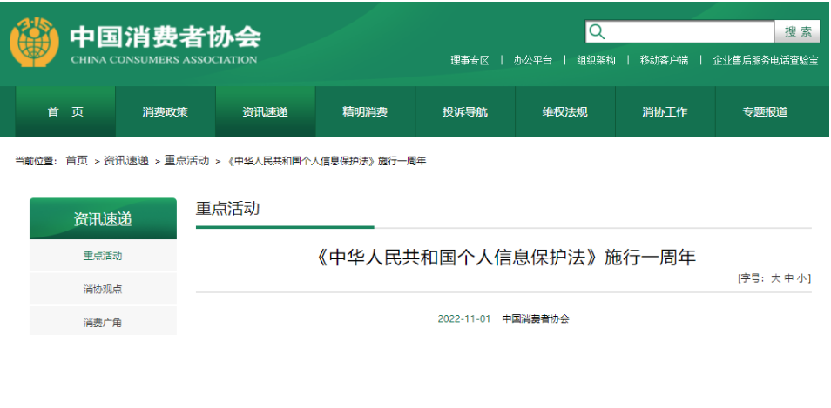Set font size to 大
831x408 pixels.
[776, 278]
